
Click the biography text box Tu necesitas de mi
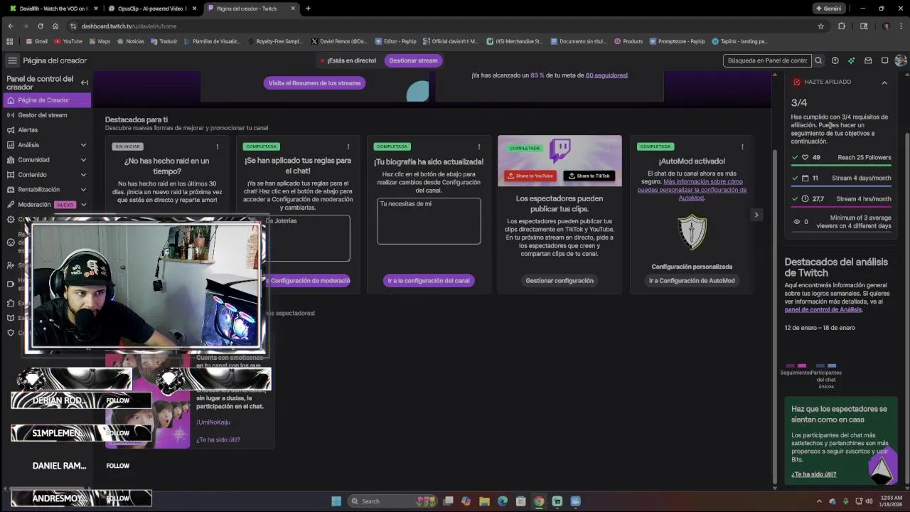pyautogui.click(x=429, y=221)
